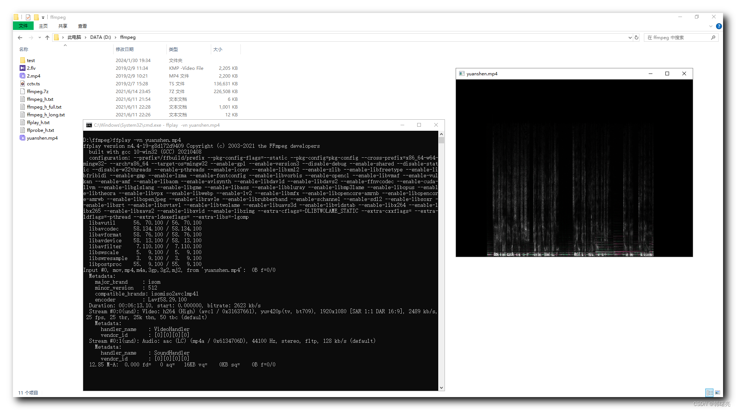Viewport: 736px width, 410px height.
Task: Switch to large icons view layout
Action: pyautogui.click(x=718, y=393)
